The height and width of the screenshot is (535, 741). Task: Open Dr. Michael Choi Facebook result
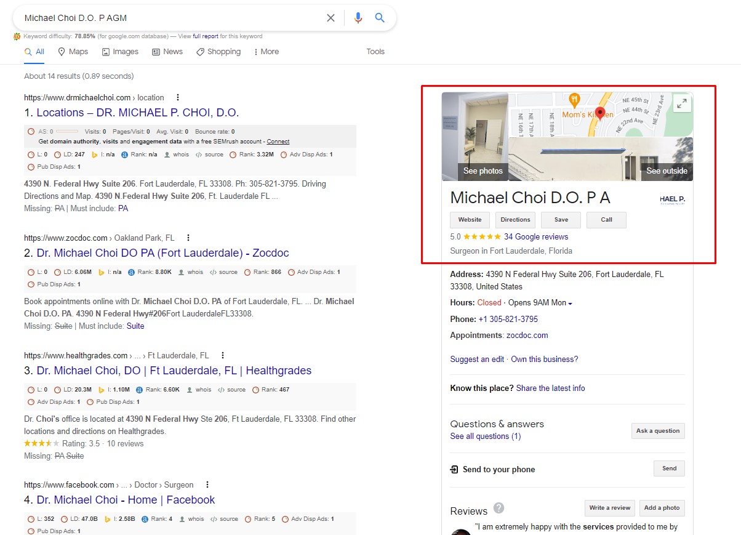point(126,500)
